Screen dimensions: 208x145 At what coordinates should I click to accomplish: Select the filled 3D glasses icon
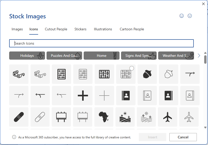pos(19,74)
